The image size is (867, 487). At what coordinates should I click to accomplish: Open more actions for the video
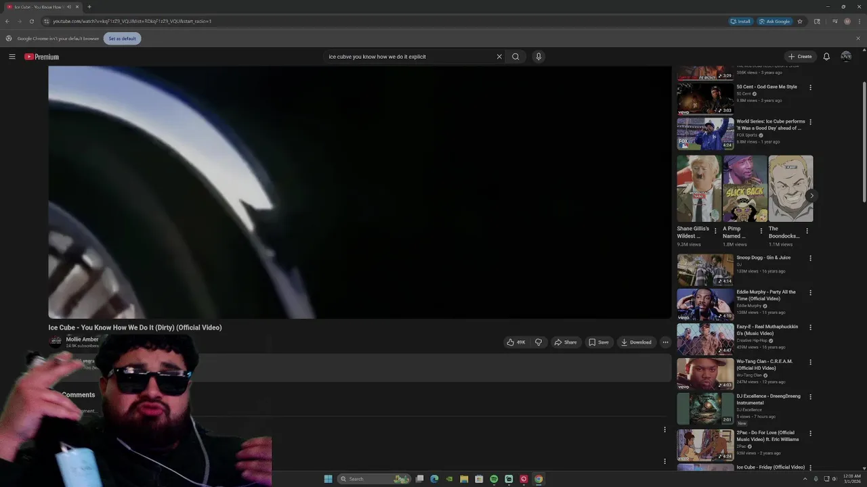click(665, 342)
